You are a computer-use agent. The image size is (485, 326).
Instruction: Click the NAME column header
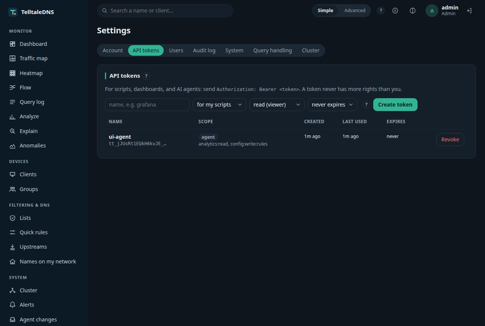click(x=116, y=122)
